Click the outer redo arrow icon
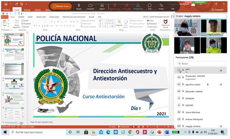230x139 pixels. [16, 4]
